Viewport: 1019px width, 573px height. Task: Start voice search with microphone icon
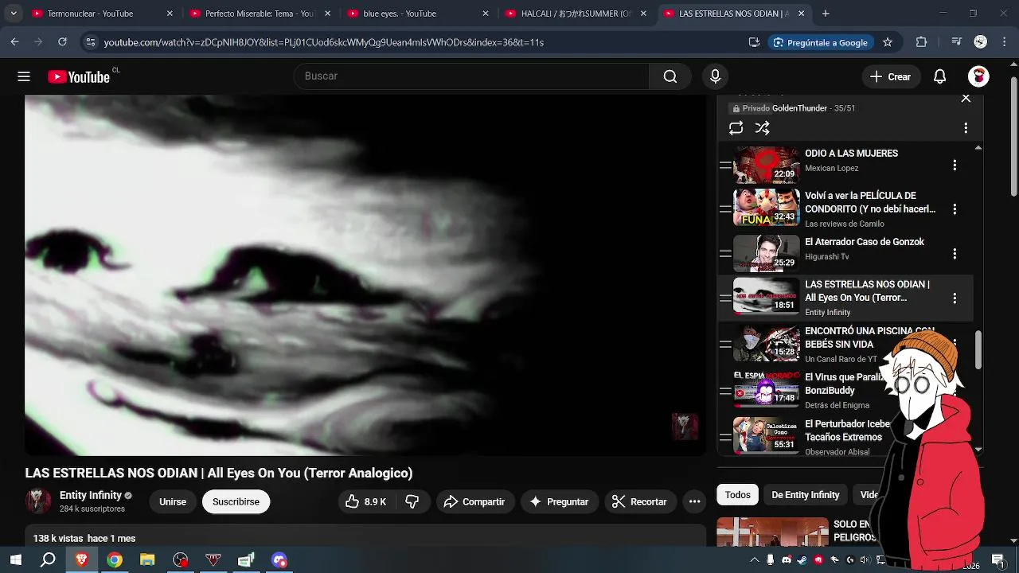coord(715,76)
